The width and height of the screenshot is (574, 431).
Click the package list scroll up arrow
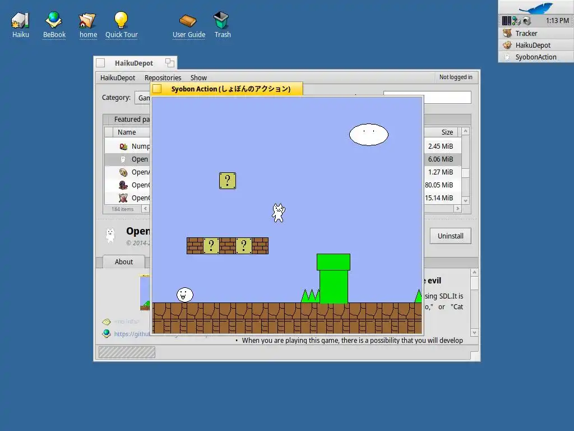466,131
